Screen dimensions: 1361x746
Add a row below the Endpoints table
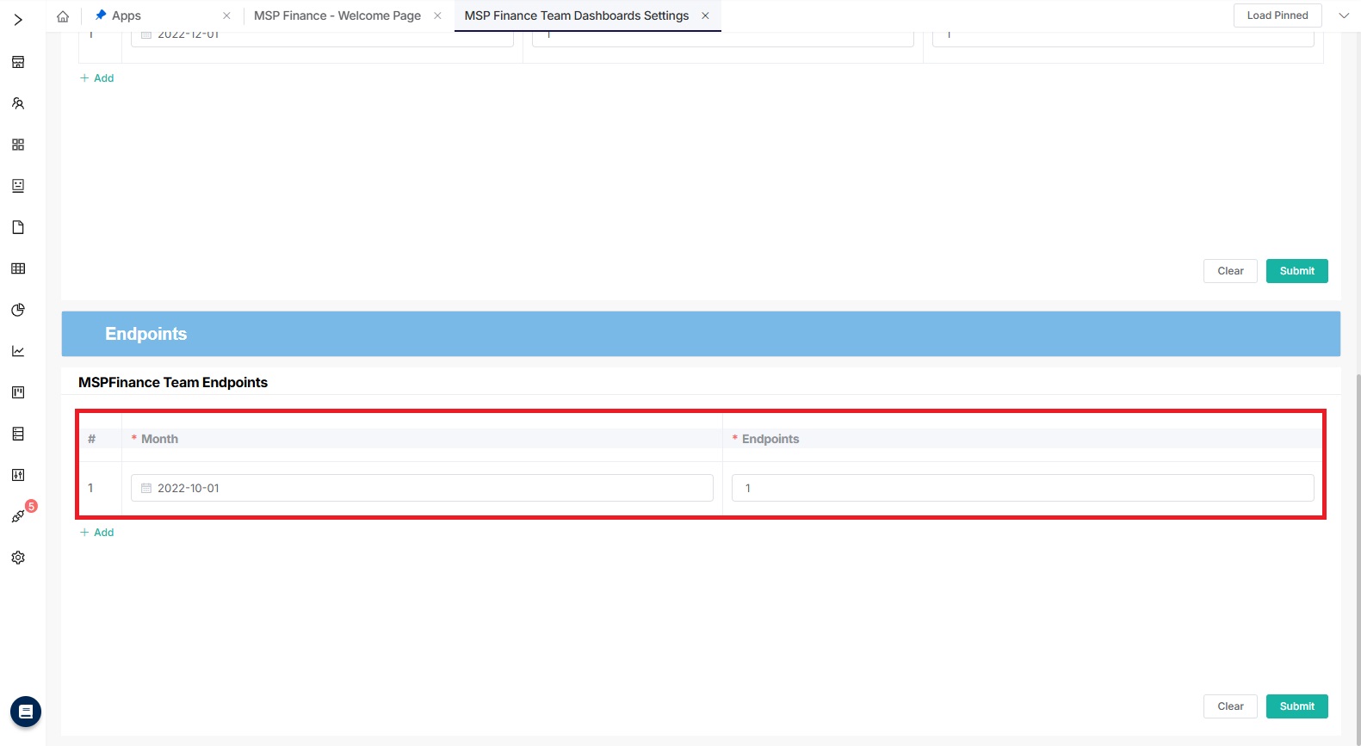(97, 533)
